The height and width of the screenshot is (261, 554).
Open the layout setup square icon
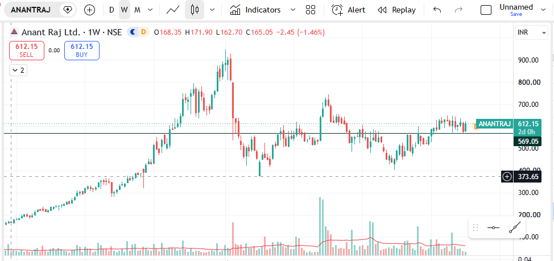[x=486, y=10]
